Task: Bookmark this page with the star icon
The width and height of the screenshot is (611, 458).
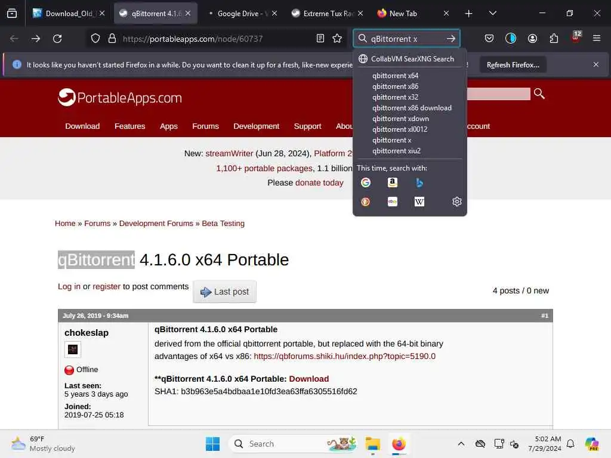Action: 337,38
